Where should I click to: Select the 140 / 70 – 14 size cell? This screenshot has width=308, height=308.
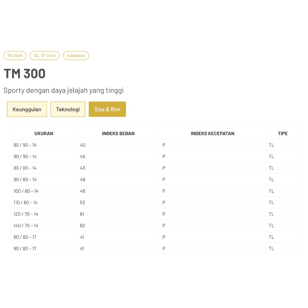pos(26,226)
